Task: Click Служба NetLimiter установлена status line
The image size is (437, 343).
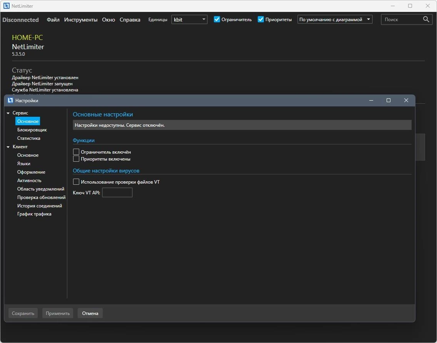Action: [45, 90]
